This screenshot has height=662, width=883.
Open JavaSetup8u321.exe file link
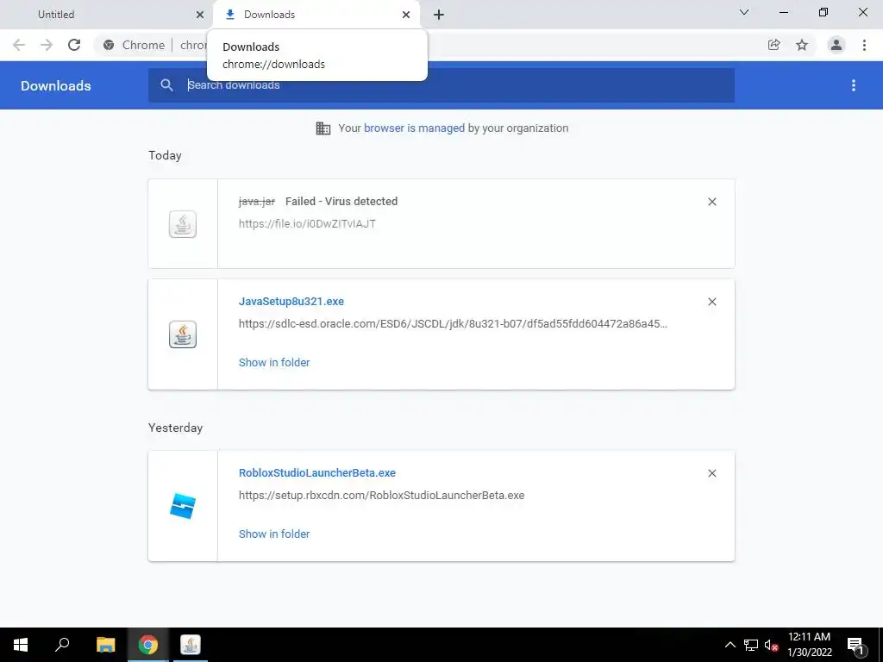pyautogui.click(x=291, y=301)
